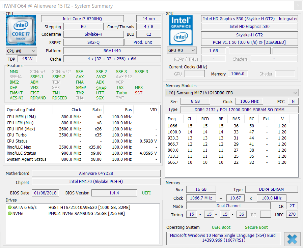Select the HGST HTS721010A9E630 drive entry
Image resolution: width=303 pixels, height=248 pixels.
89,207
